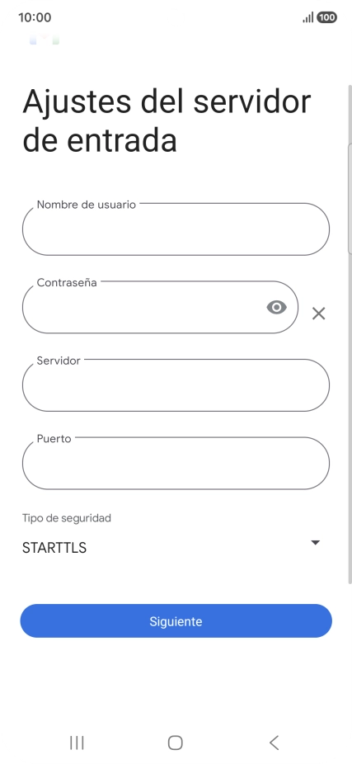
Task: Click the scrollbar thumb on the right edge
Action: (350, 199)
